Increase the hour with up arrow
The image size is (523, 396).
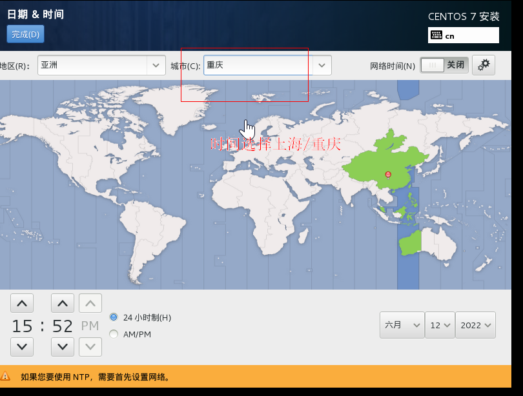(x=22, y=303)
